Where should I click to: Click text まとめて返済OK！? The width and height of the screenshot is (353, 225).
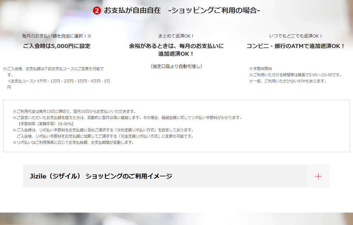click(x=176, y=36)
